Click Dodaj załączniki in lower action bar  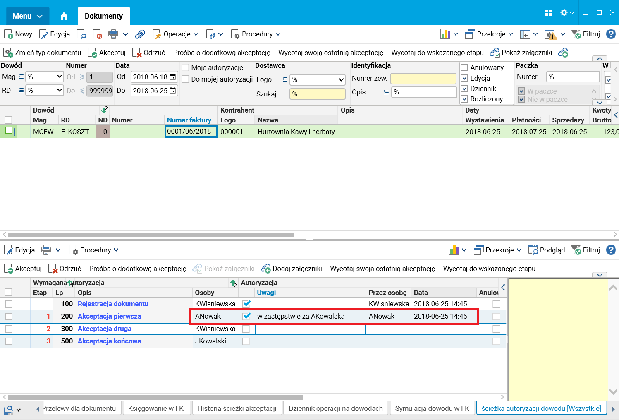292,269
